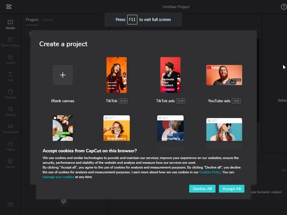The image size is (287, 215).
Task: Click the TikTok ads label
Action: pyautogui.click(x=165, y=101)
